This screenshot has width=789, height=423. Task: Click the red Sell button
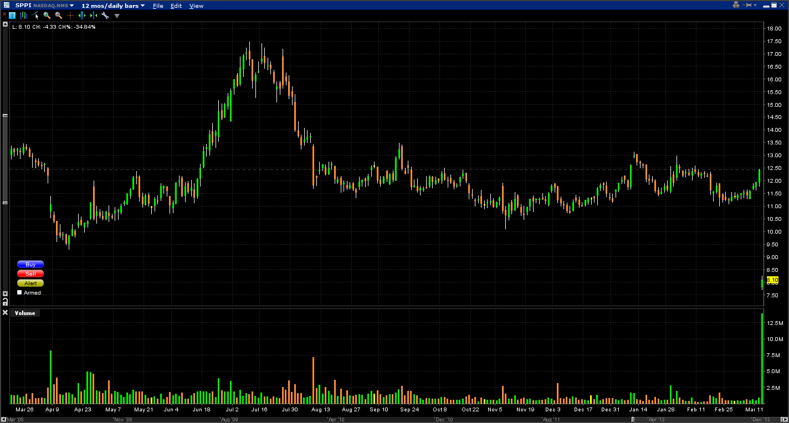(30, 274)
